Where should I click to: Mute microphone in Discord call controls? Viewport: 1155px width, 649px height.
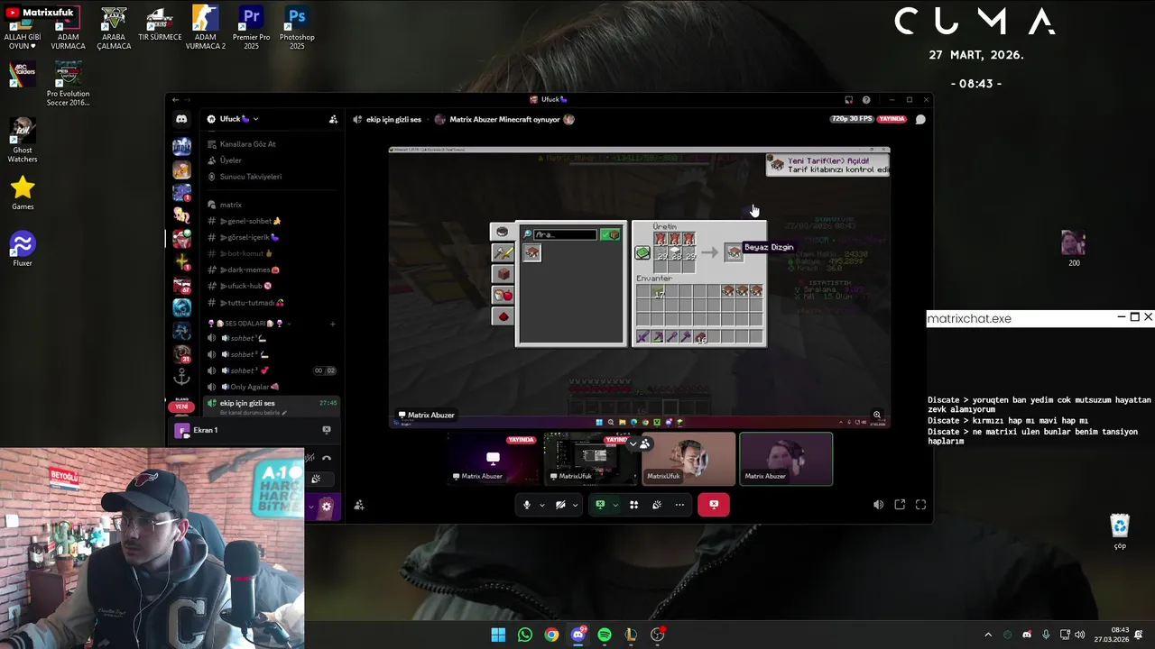[527, 505]
